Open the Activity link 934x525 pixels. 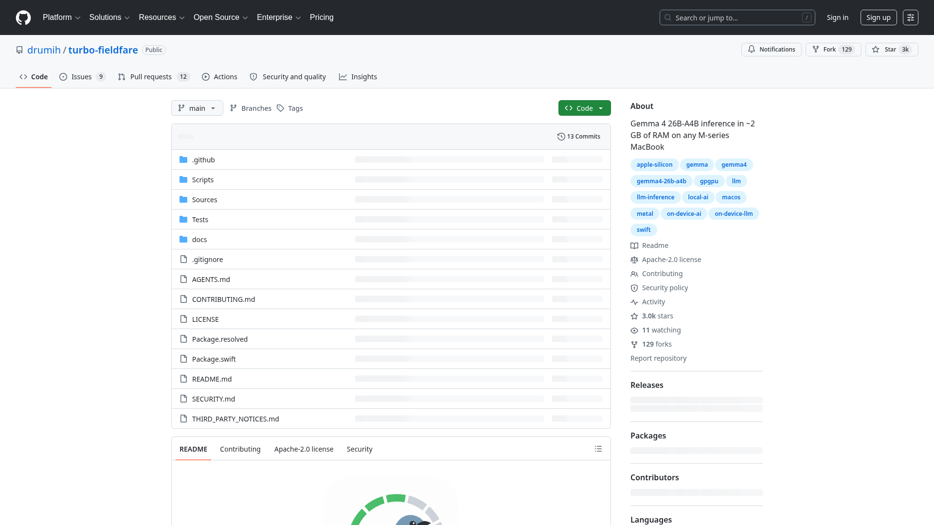(x=647, y=302)
